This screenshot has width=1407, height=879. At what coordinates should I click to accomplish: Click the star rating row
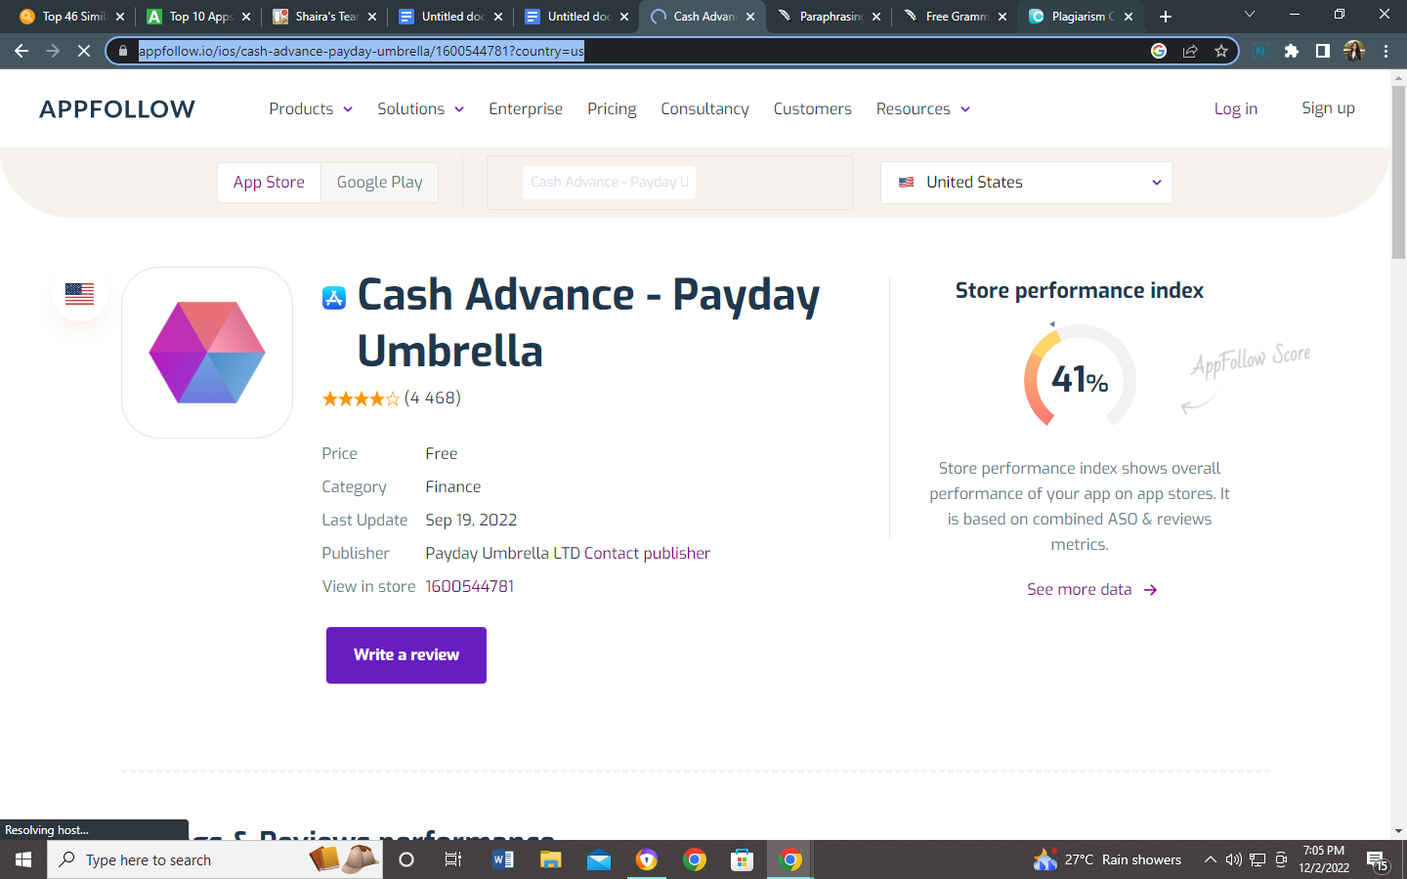pyautogui.click(x=361, y=398)
